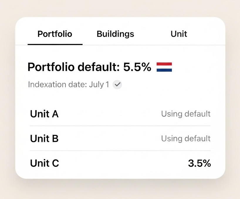Click the red stripe of the flag
The height and width of the screenshot is (199, 240).
tap(164, 64)
